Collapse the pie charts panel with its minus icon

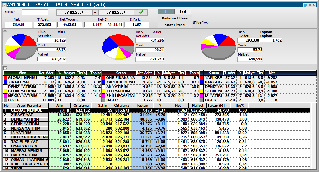(5, 31)
